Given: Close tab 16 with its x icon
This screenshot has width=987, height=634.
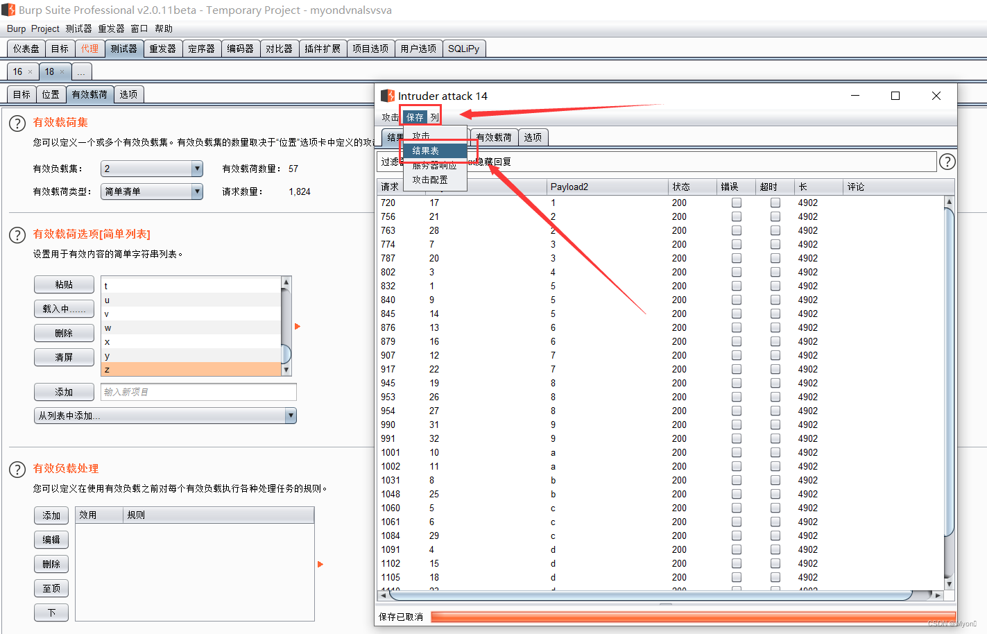Looking at the screenshot, I should 30,71.
